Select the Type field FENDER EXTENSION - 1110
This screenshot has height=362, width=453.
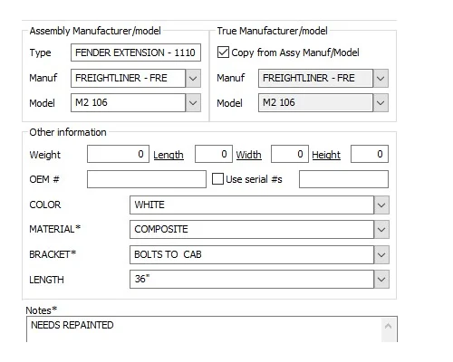[136, 52]
